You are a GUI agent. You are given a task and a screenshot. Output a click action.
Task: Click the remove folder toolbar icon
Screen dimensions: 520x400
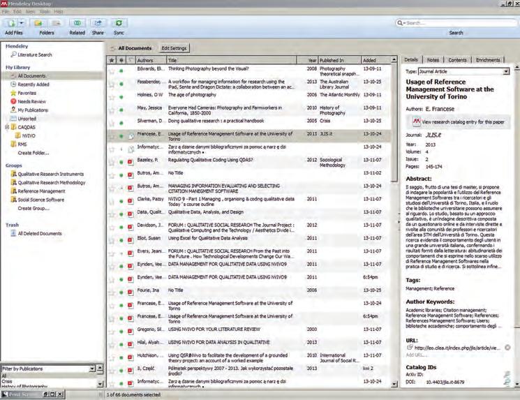pos(56,23)
